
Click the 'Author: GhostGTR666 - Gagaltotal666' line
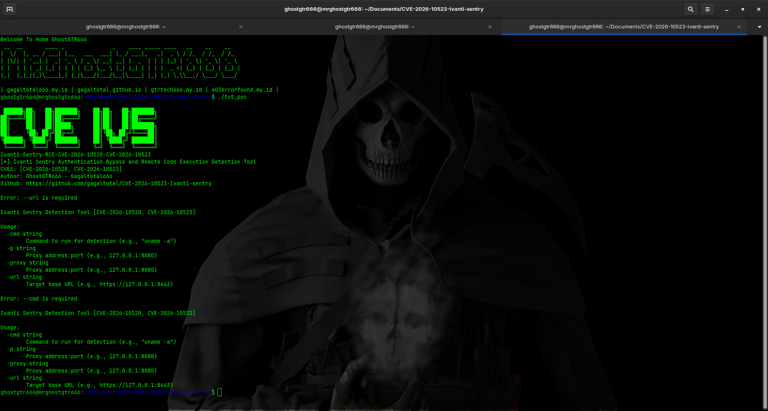point(56,176)
